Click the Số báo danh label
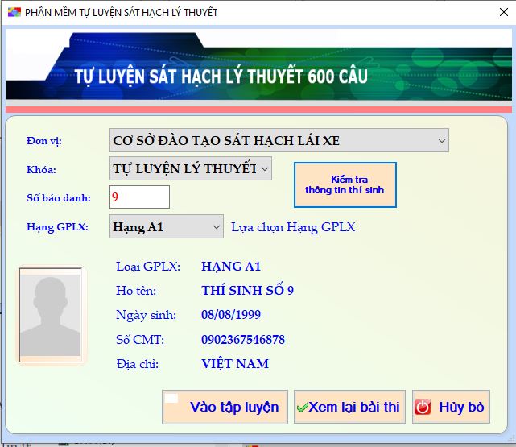Image resolution: width=516 pixels, height=447 pixels. click(x=59, y=198)
